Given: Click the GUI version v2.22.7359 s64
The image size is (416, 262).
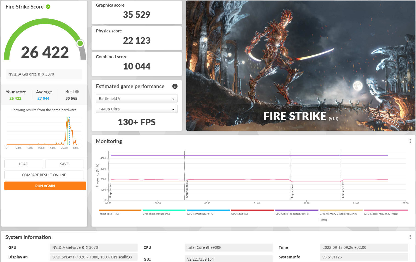Looking at the screenshot, I should [x=229, y=259].
